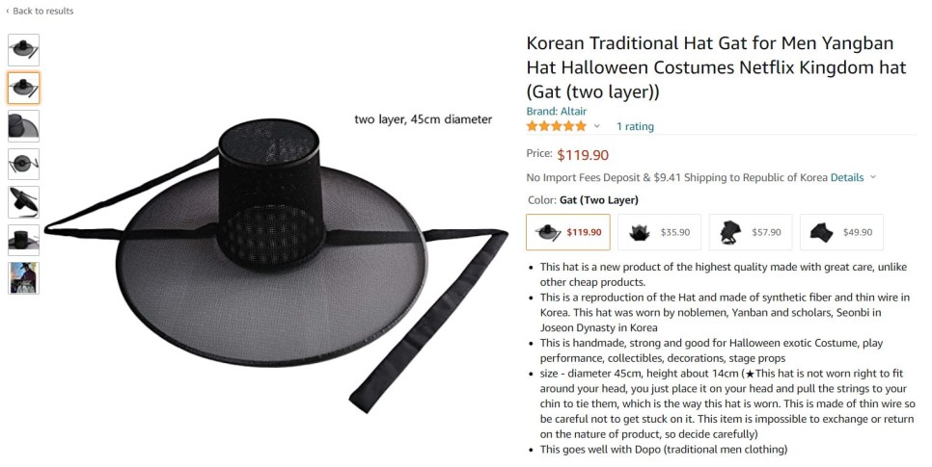Open the last thumbnail with person wearing hat
Screen dimensions: 932x467
coord(24,277)
